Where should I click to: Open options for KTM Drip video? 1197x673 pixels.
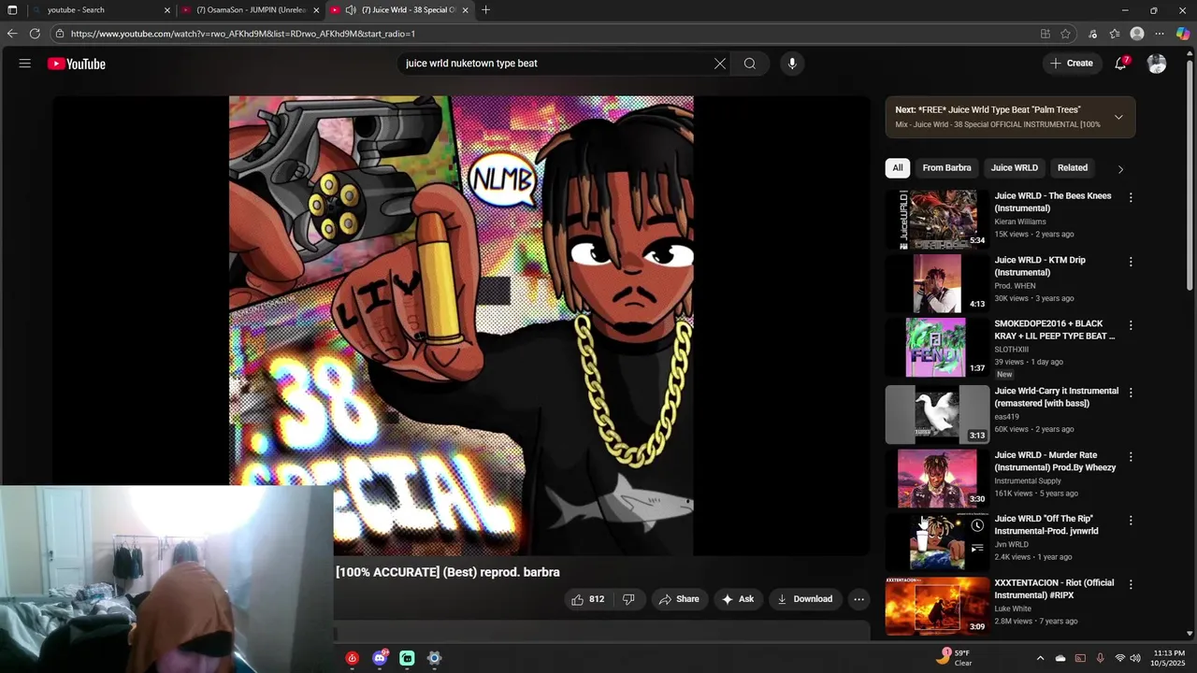pyautogui.click(x=1131, y=262)
